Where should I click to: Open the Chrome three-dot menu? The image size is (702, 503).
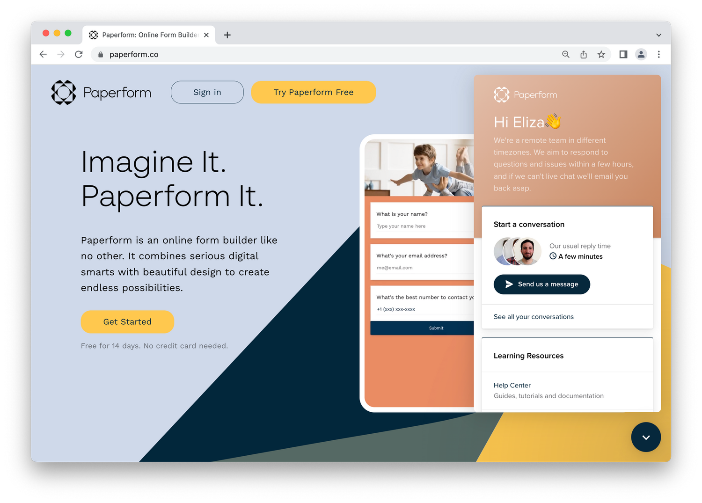659,54
